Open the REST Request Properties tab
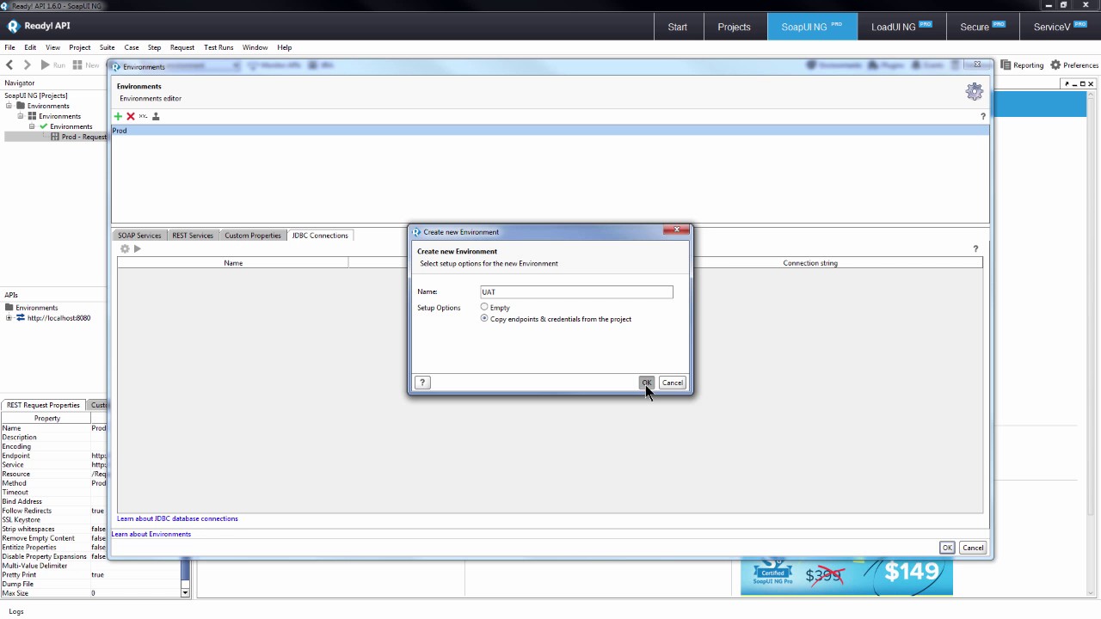Screen dimensions: 1101x619 pyautogui.click(x=43, y=405)
